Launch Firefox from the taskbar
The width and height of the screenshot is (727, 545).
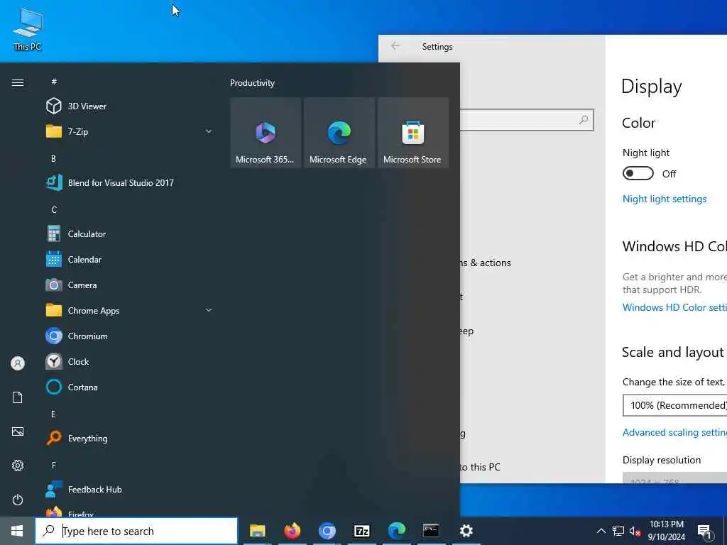click(292, 531)
